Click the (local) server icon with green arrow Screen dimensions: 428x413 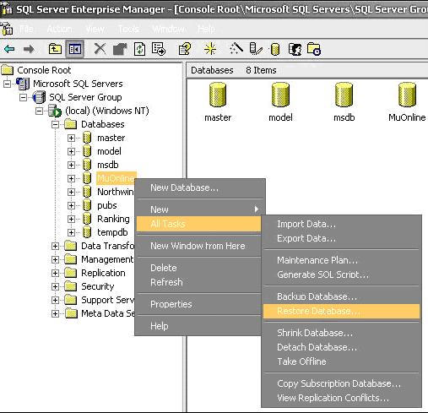coord(55,111)
